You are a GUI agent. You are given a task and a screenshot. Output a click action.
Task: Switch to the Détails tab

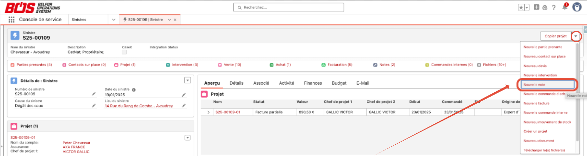(236, 83)
